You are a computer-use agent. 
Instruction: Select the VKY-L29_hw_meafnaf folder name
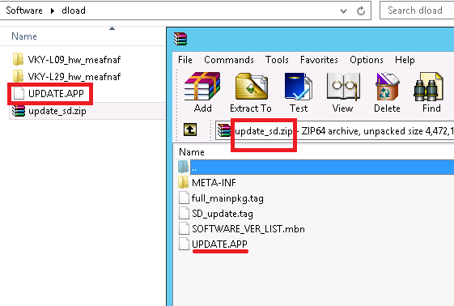point(74,77)
